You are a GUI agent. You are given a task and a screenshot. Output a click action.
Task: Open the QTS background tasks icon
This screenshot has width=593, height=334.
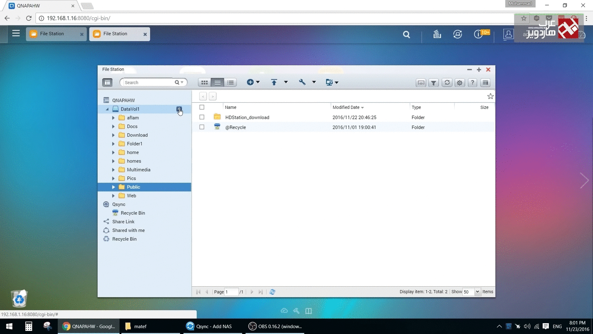pyautogui.click(x=437, y=34)
